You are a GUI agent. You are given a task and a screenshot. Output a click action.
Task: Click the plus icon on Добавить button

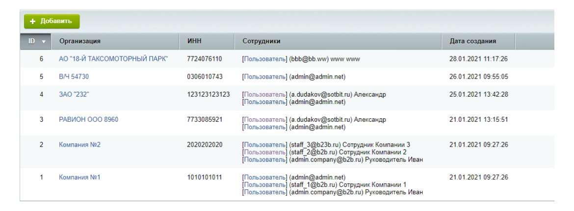click(x=32, y=22)
